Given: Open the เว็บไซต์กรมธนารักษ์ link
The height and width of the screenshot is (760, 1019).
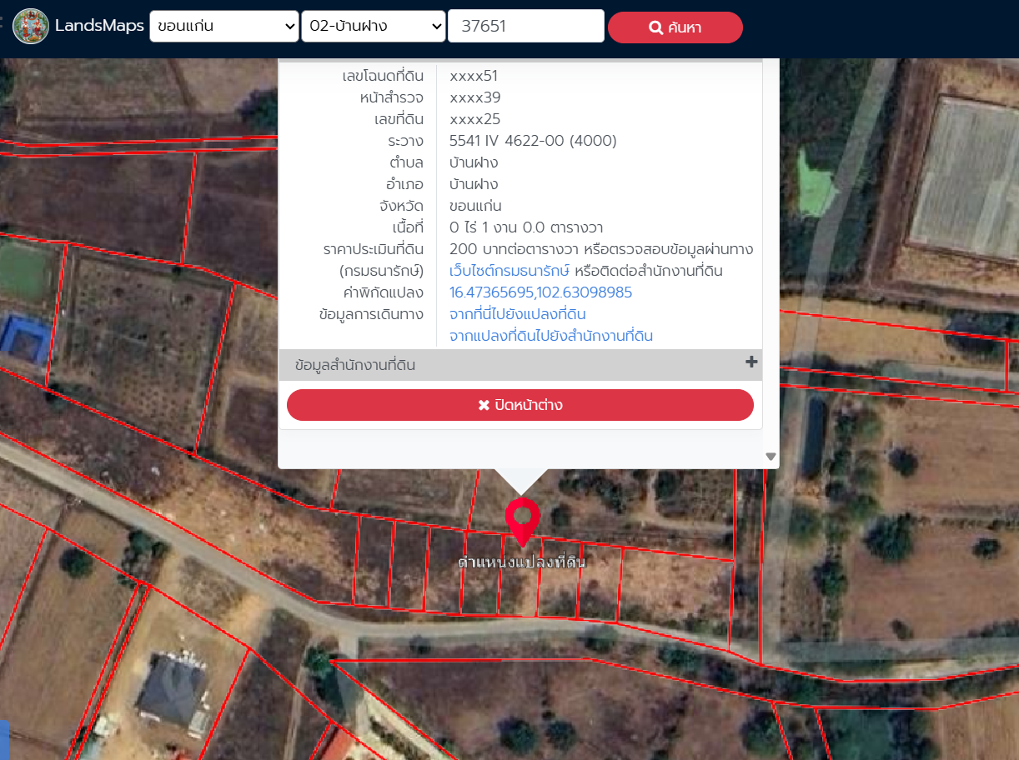Looking at the screenshot, I should pyautogui.click(x=509, y=271).
